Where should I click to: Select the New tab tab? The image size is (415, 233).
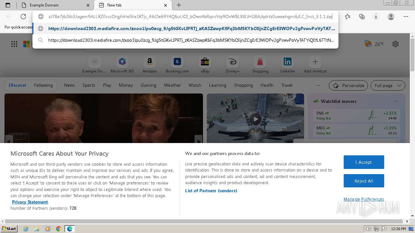[x=133, y=5]
